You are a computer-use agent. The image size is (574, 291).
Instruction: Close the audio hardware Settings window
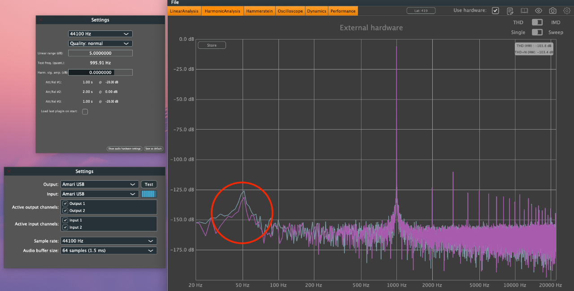pos(9,171)
